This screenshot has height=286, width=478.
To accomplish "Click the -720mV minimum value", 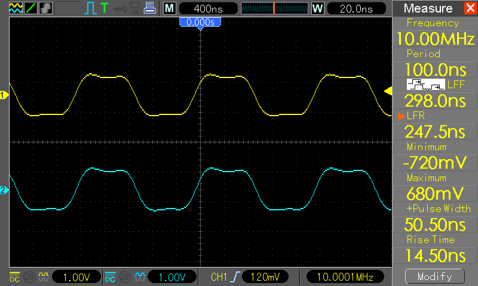I will click(x=435, y=163).
